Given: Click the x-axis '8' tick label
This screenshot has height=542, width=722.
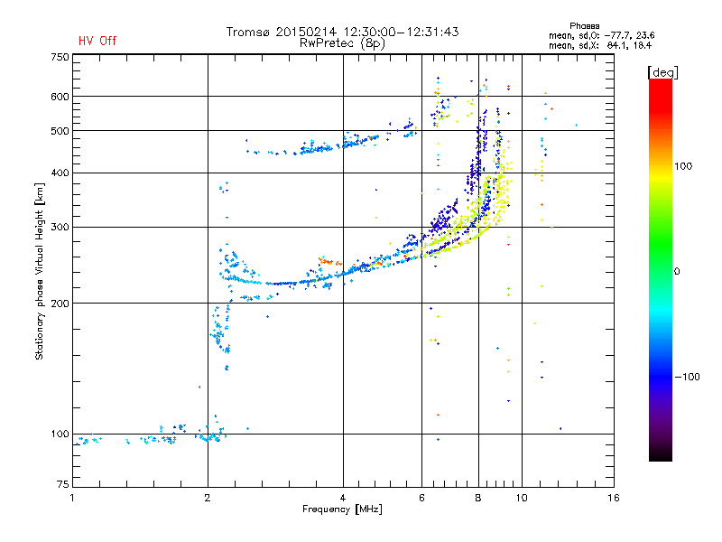Looking at the screenshot, I should 478,498.
